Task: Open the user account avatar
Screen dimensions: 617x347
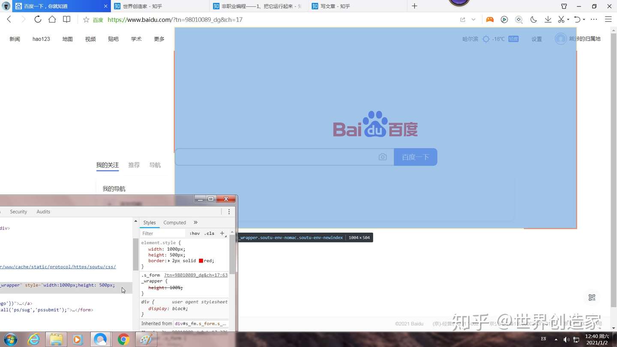Action: [x=560, y=39]
